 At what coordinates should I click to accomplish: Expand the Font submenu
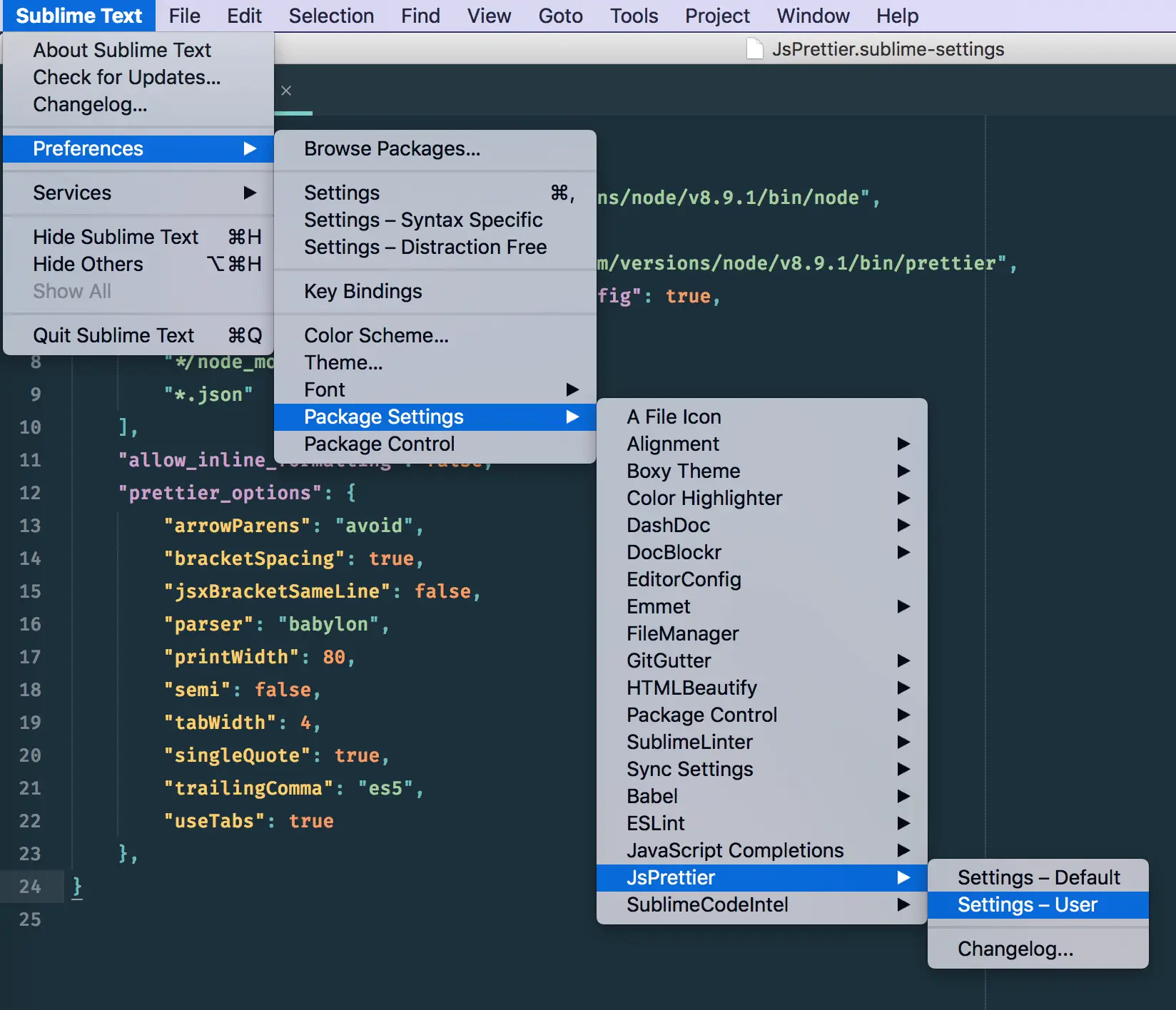click(x=435, y=389)
